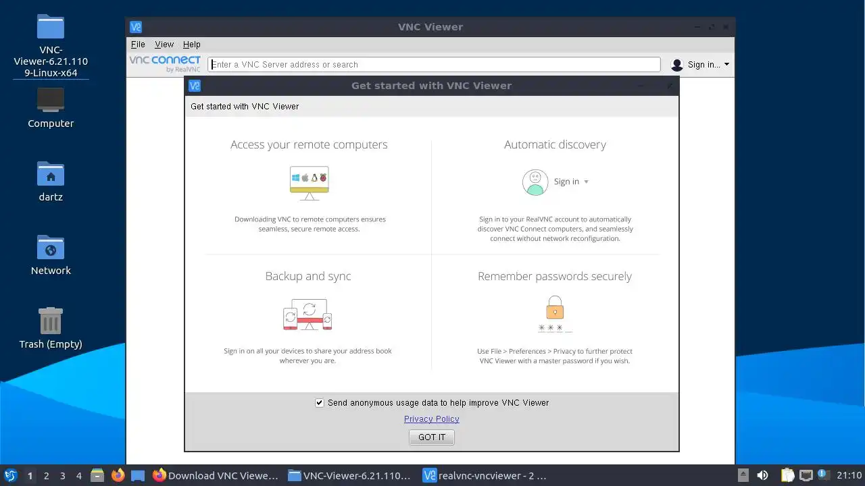
Task: Open the VNC-Viewer-6.21.1109-Linux-x64 desktop folder
Action: 51,45
